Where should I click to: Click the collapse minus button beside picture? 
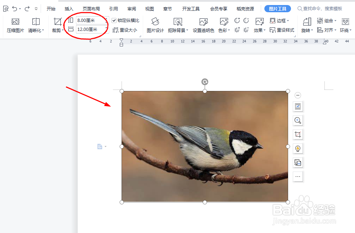(x=298, y=95)
